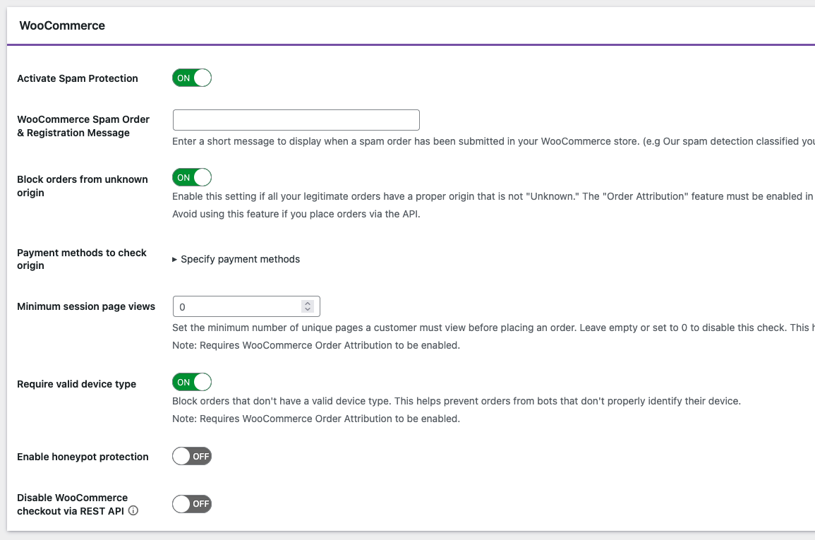This screenshot has height=540, width=815.
Task: Turn off the Activate Spam Protection switch
Action: coord(191,78)
